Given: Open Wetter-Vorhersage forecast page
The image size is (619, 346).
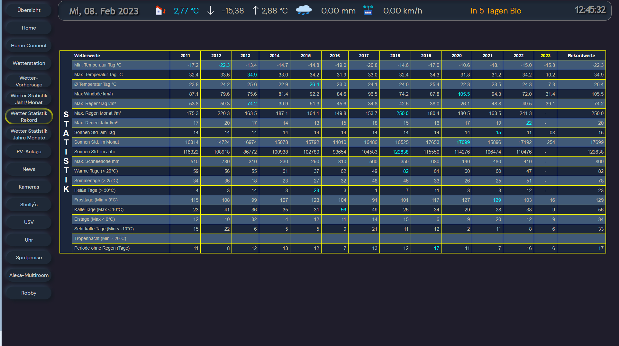Looking at the screenshot, I should 29,81.
